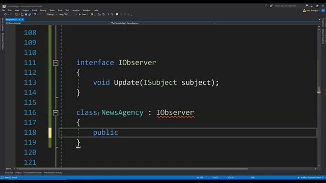Click the IObserver name on line 111
The width and height of the screenshot is (326, 183).
(137, 63)
